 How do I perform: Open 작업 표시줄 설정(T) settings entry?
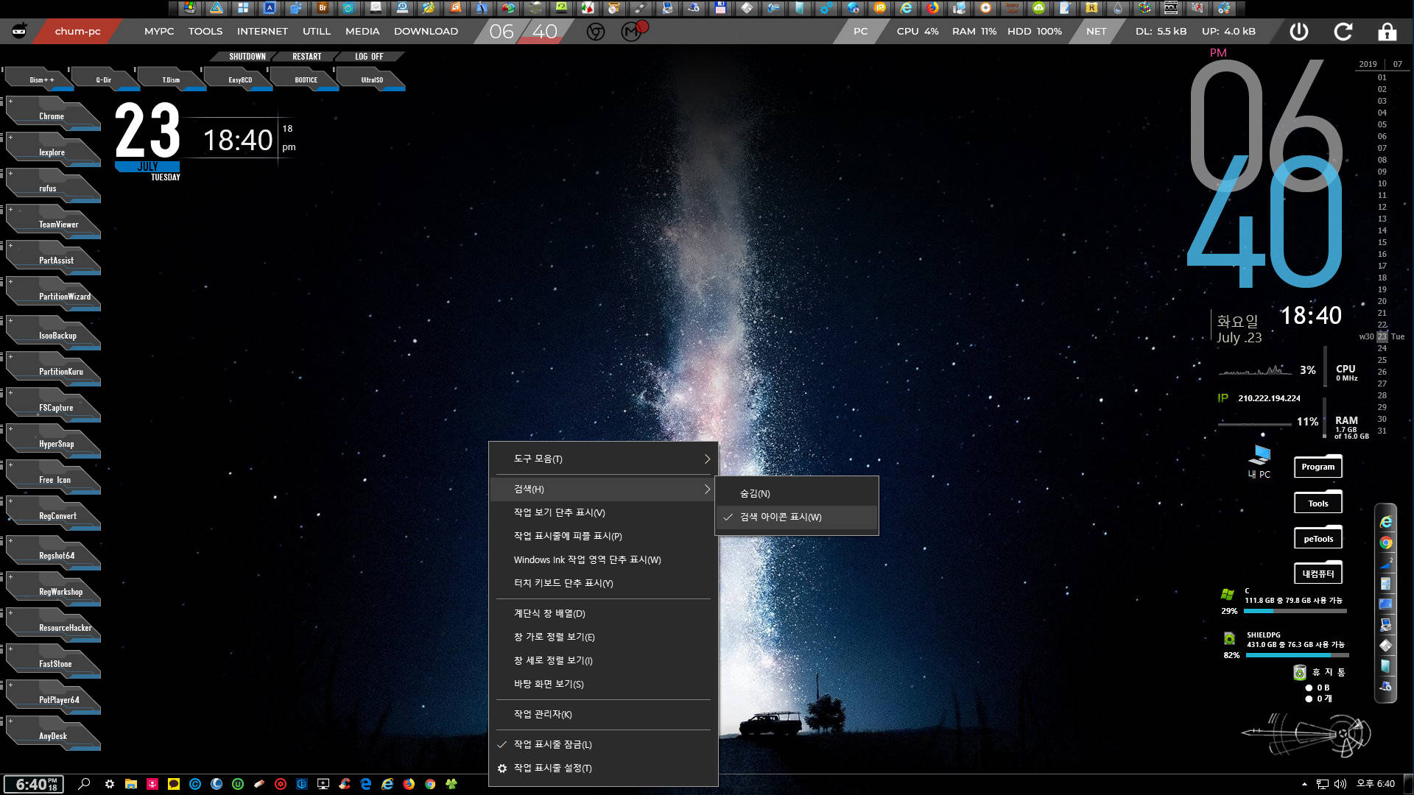[x=604, y=768]
